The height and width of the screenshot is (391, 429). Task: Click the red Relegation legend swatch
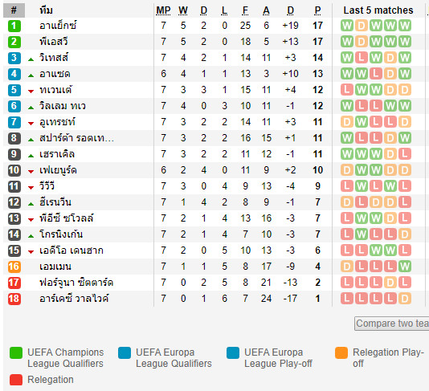point(16,380)
